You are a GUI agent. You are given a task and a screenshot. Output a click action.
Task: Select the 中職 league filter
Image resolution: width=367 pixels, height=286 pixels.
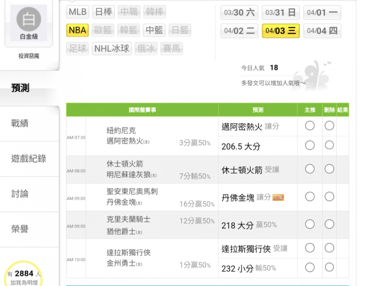pyautogui.click(x=129, y=12)
